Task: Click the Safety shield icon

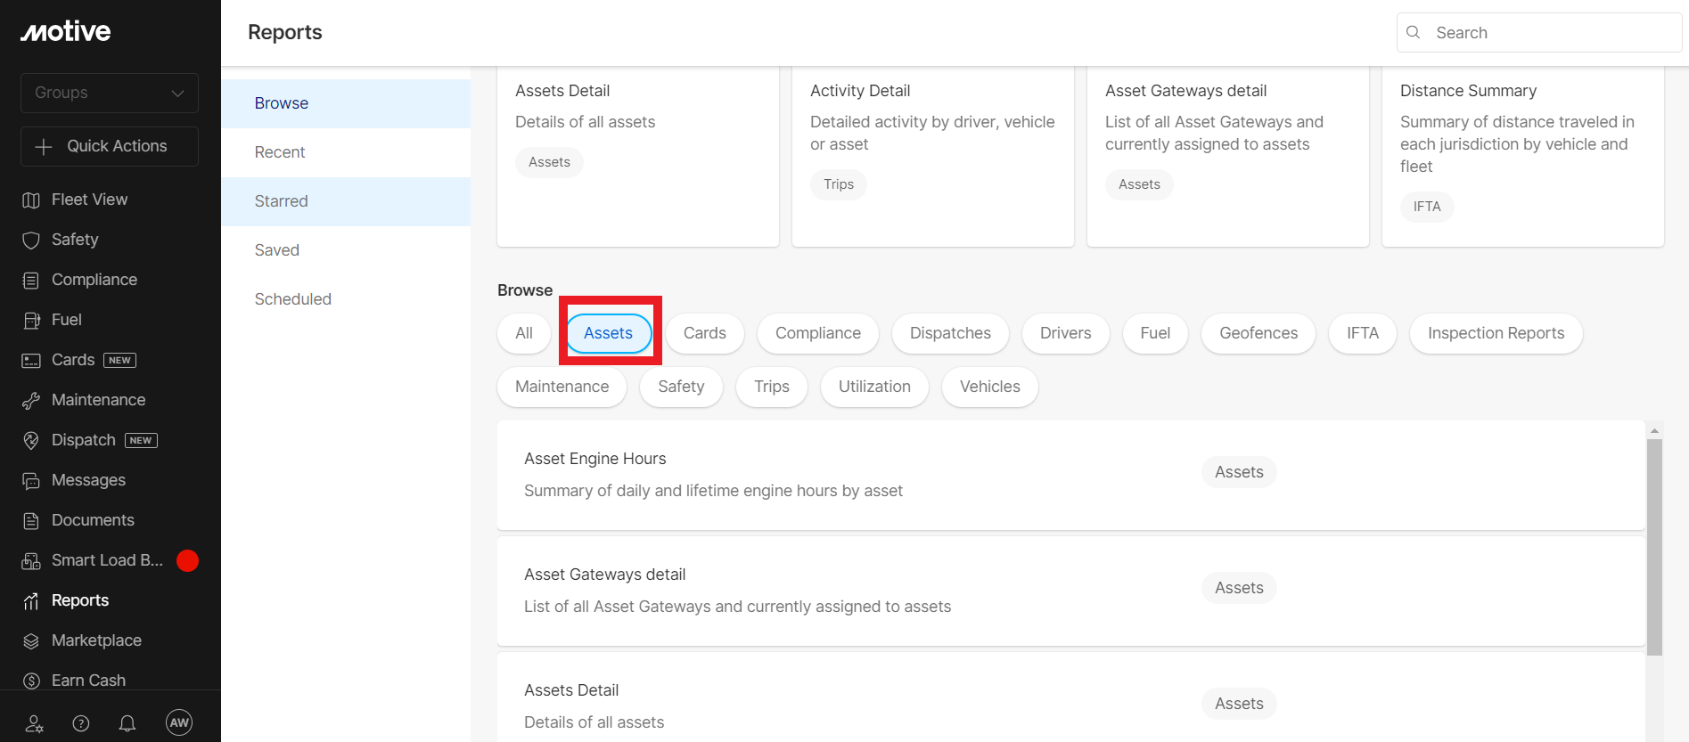Action: [x=31, y=240]
